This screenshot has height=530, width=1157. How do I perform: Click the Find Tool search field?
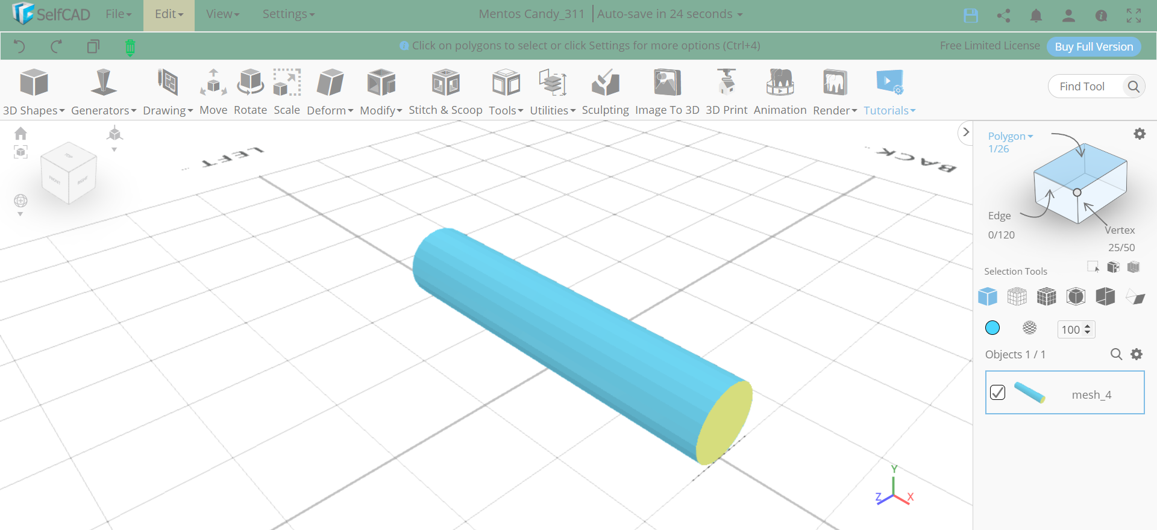[x=1087, y=86]
